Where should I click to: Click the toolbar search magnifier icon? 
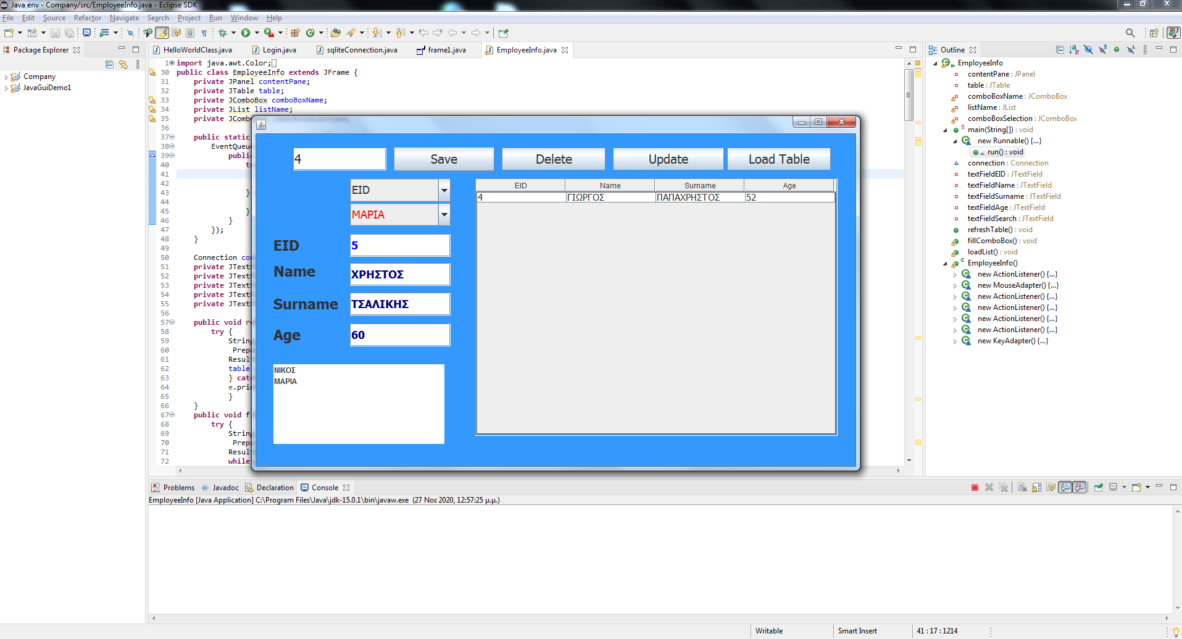[1130, 33]
